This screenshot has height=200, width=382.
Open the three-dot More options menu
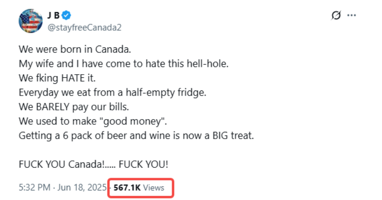(352, 16)
